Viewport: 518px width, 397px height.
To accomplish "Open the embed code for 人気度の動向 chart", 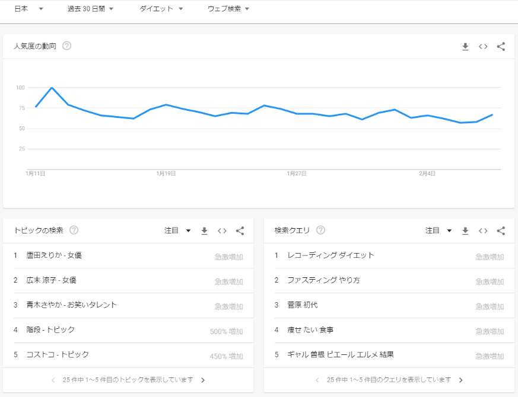I will point(483,46).
